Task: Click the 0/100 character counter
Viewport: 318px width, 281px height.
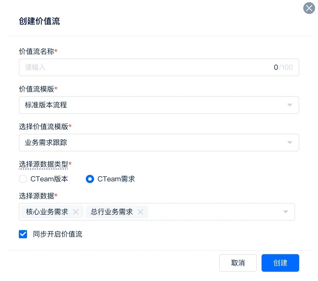Action: pos(283,68)
